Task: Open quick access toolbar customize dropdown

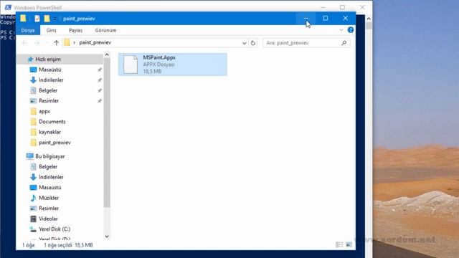Action: 55,19
